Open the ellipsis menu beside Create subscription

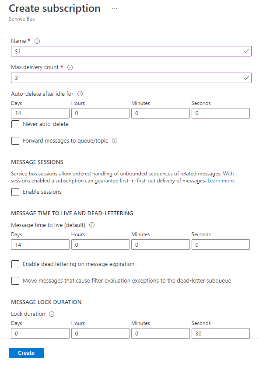[115, 8]
